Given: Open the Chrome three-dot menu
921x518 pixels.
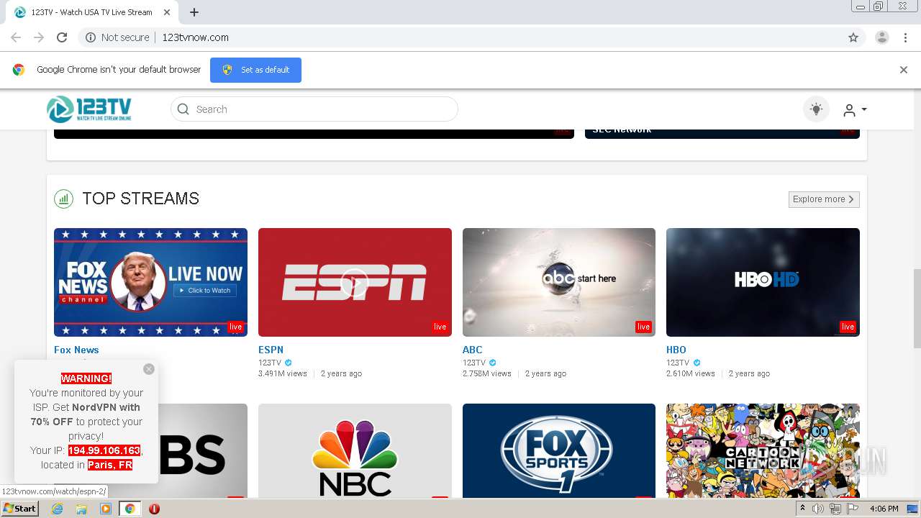Looking at the screenshot, I should pyautogui.click(x=906, y=37).
